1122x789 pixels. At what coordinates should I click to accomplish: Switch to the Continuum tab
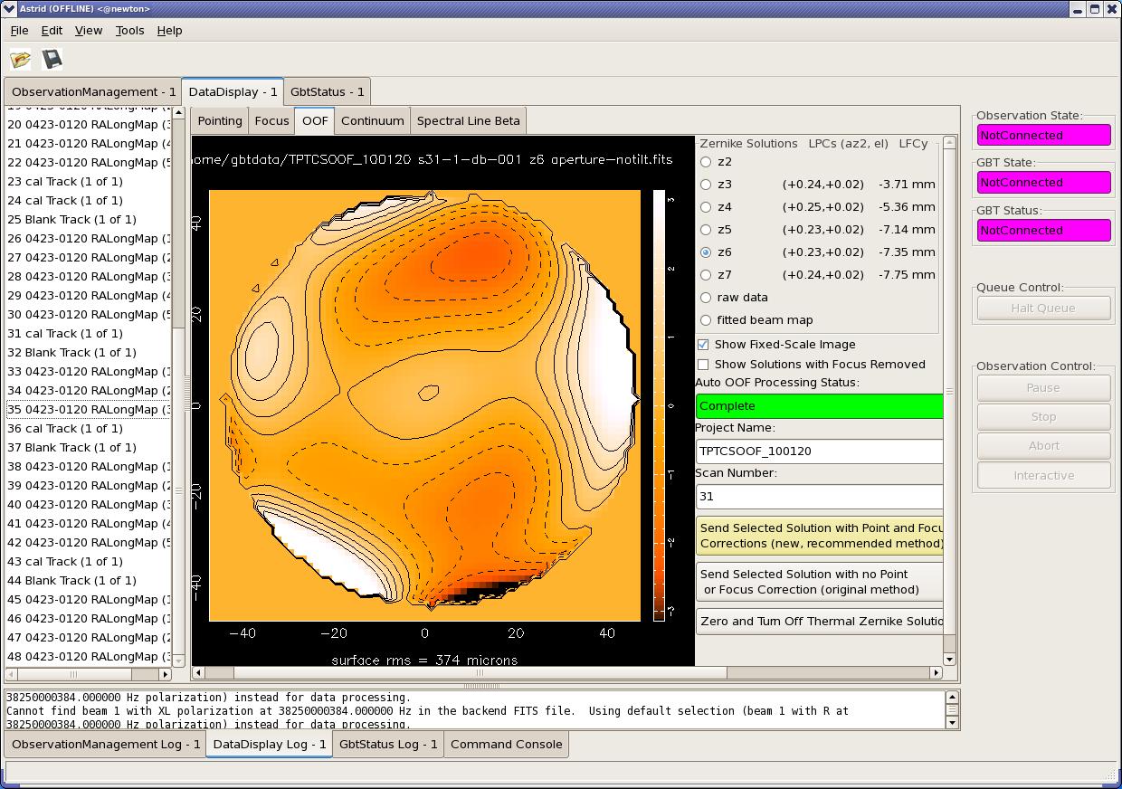click(x=372, y=120)
